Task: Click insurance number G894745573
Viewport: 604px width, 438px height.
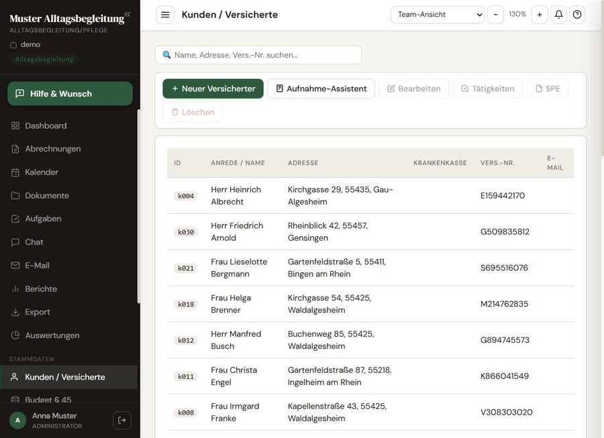Action: (505, 340)
